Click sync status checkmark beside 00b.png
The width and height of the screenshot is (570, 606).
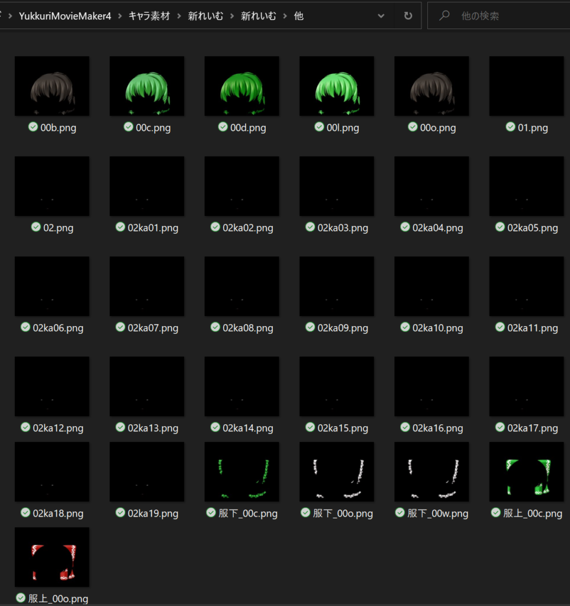33,127
